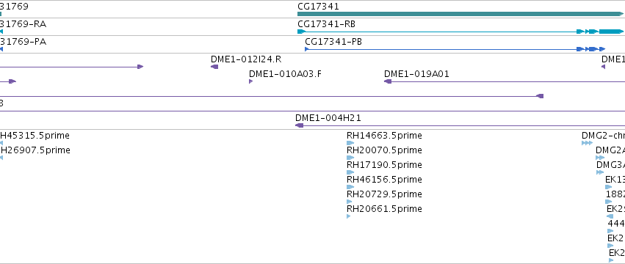Click the CG17341-RB transcript label

coord(326,24)
